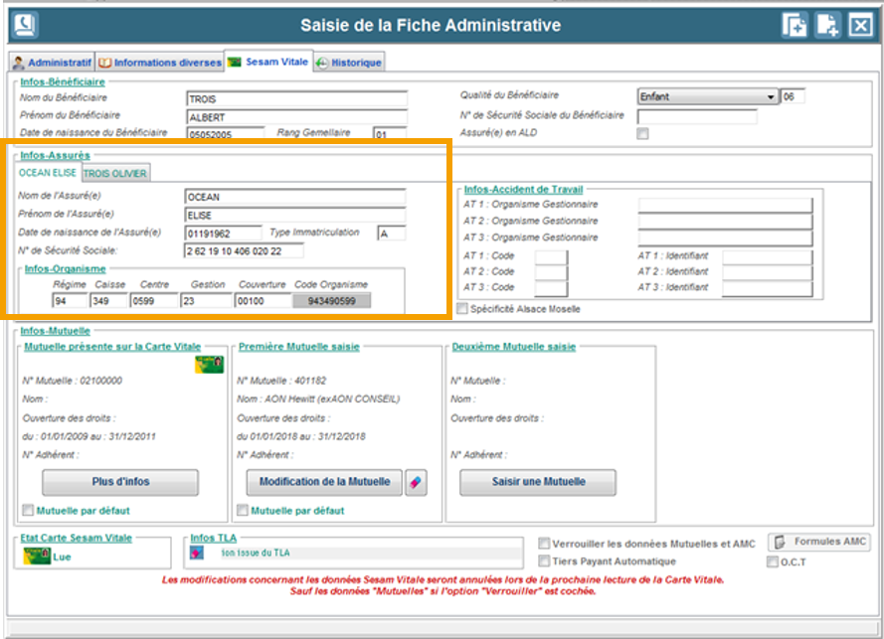Click the new document icon in title bar
This screenshot has width=884, height=639.
click(x=827, y=26)
